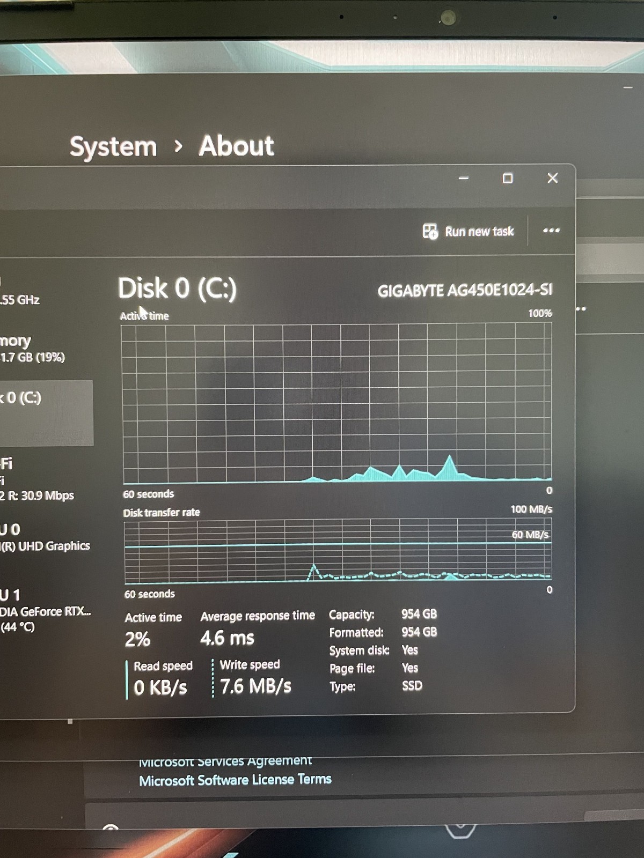
Task: Click the Page file Yes value
Action: pyautogui.click(x=409, y=668)
